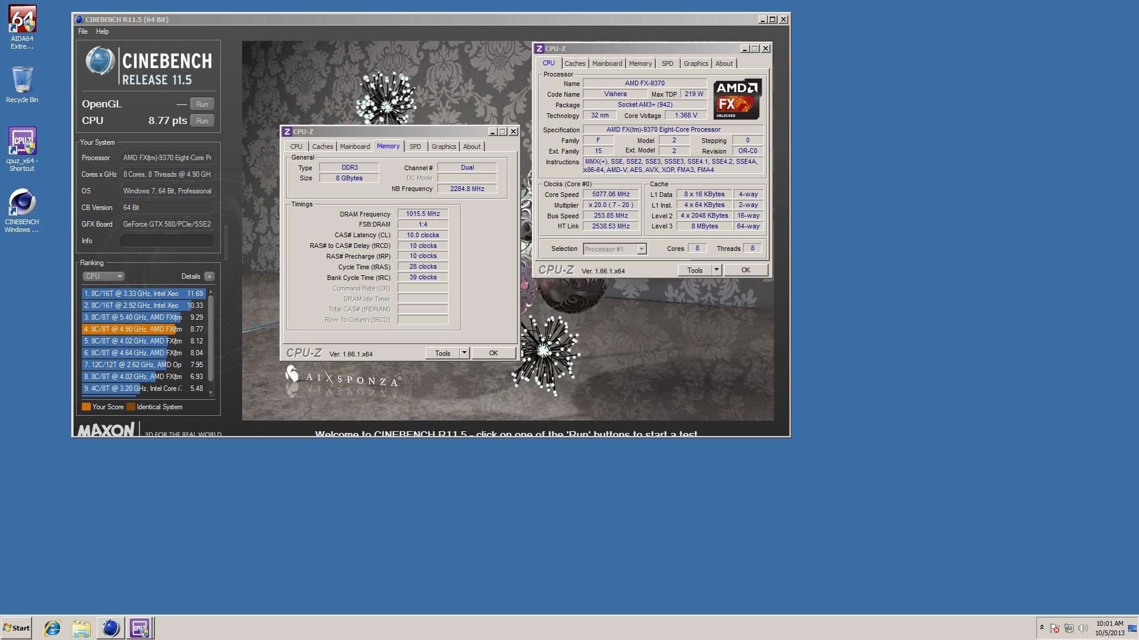Viewport: 1139px width, 640px height.
Task: Open About tab in Memory CPU-Z window
Action: [x=472, y=147]
